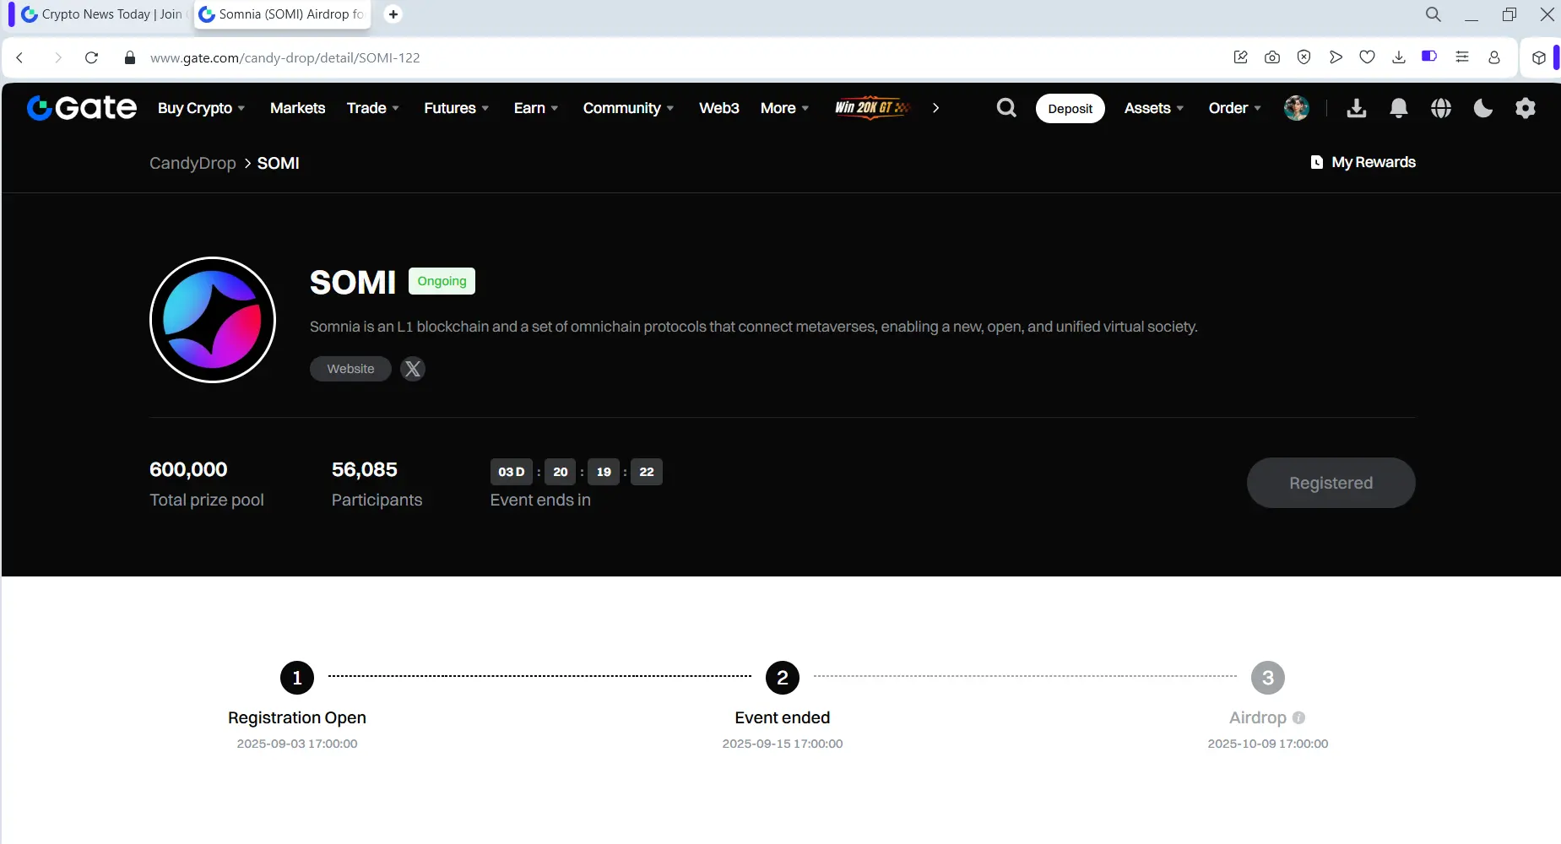Open SOMI X (Twitter) link
1561x844 pixels.
click(413, 369)
